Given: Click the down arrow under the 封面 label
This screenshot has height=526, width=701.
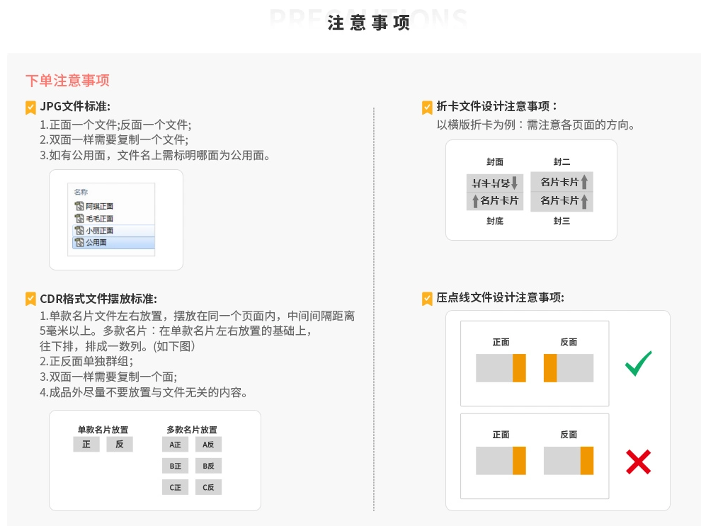Looking at the screenshot, I should pos(514,183).
